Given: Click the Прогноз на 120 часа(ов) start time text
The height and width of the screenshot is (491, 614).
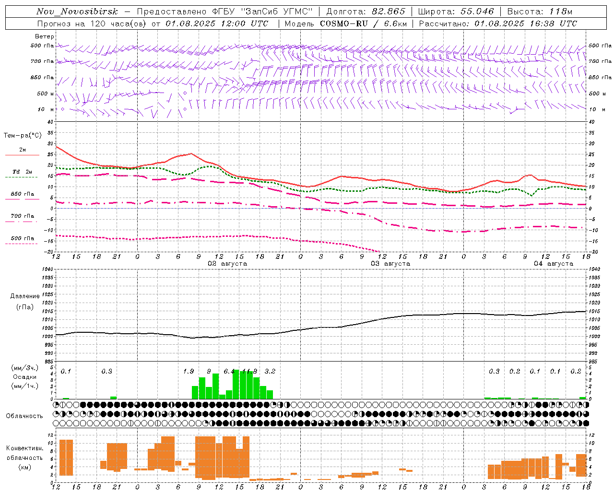Looking at the screenshot, I should coord(153,23).
